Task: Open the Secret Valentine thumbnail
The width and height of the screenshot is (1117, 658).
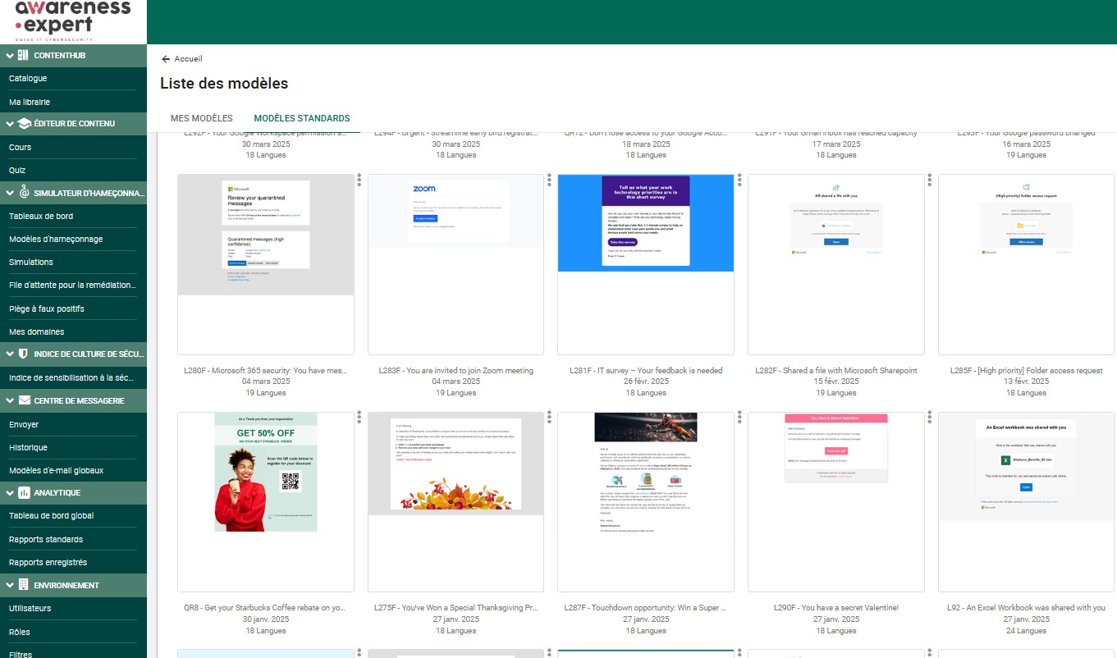Action: point(836,502)
